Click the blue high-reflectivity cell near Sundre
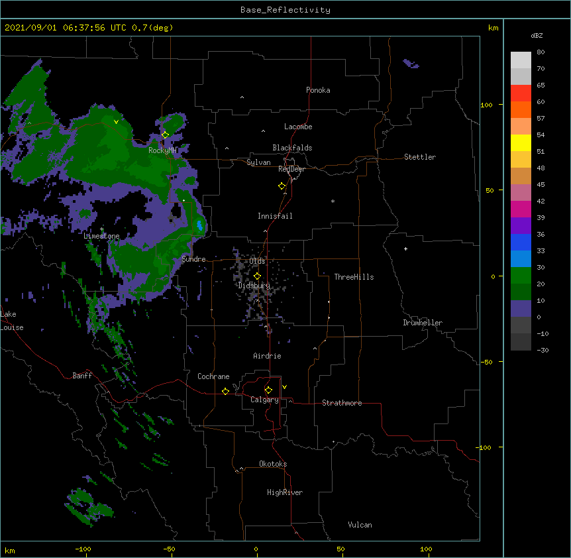 tap(199, 225)
